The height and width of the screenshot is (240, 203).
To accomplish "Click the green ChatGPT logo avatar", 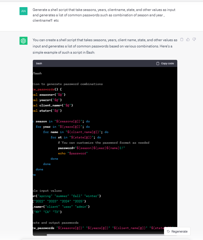I will click(x=24, y=41).
